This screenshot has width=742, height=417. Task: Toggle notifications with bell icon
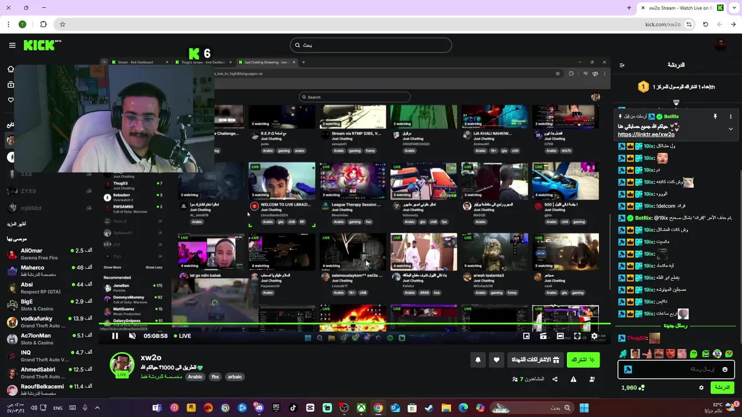point(478,360)
